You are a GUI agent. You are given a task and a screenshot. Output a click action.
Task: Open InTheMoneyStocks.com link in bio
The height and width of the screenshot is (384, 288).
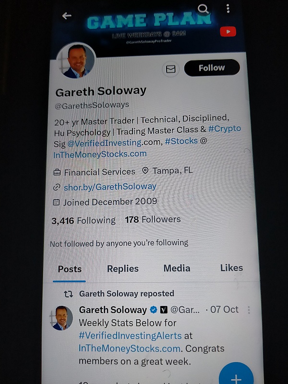click(100, 154)
